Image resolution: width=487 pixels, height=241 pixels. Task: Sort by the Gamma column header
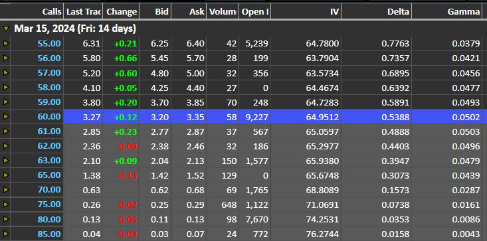pyautogui.click(x=447, y=11)
